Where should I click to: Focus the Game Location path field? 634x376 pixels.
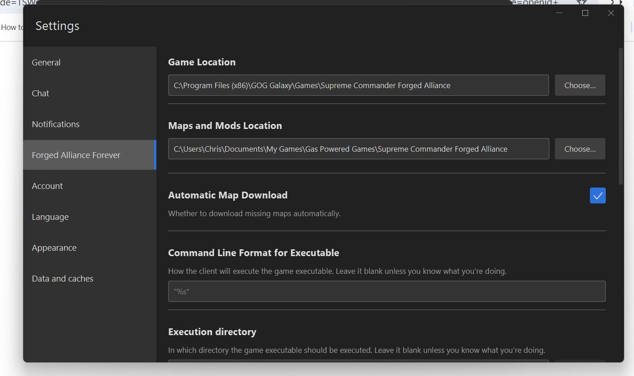click(359, 85)
